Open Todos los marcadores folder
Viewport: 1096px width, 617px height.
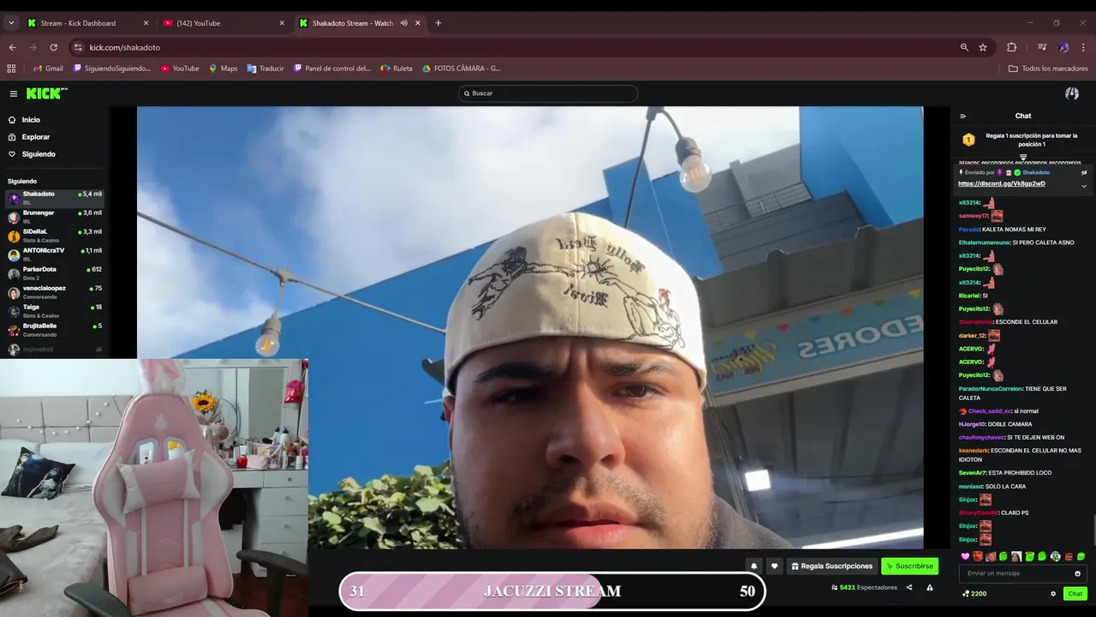click(x=1048, y=69)
